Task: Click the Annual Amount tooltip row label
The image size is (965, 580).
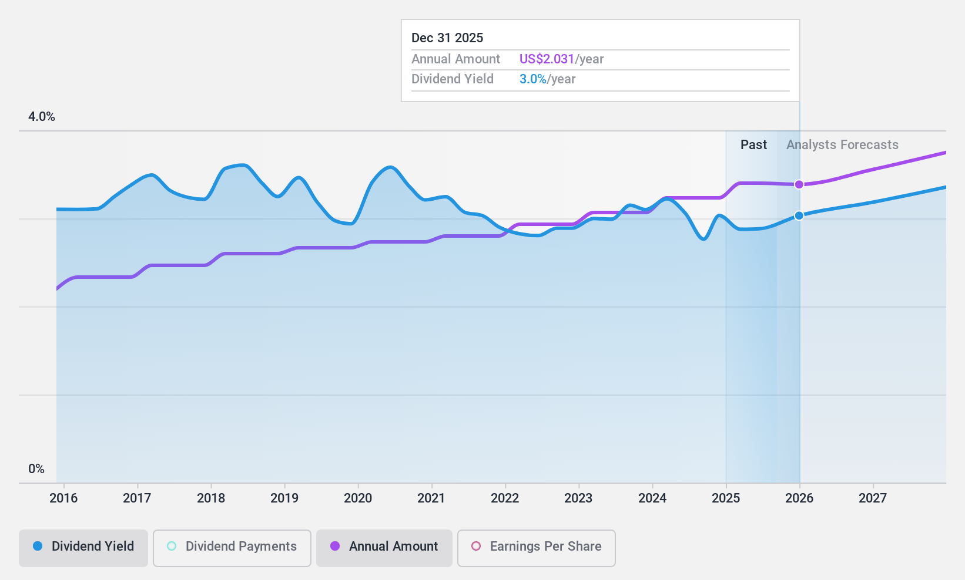Action: point(455,59)
